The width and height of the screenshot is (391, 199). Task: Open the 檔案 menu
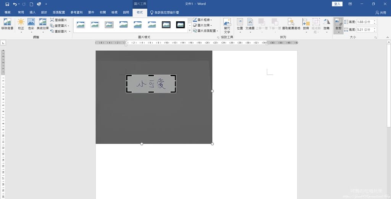8,12
